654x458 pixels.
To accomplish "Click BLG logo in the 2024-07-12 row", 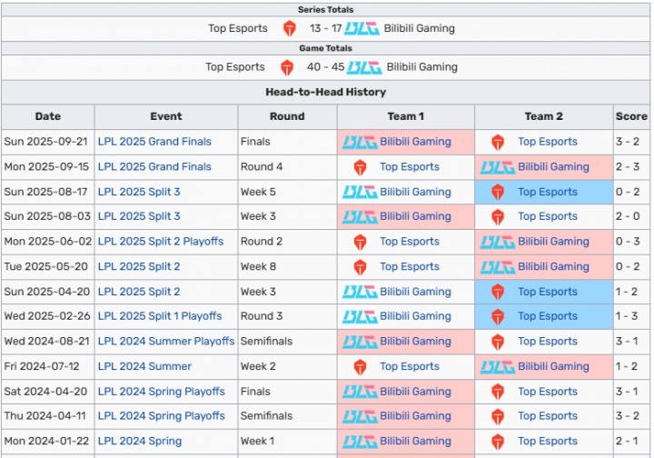I will click(x=498, y=366).
